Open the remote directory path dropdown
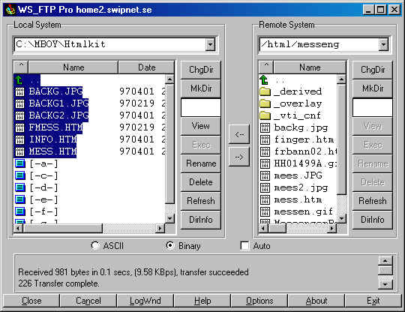The width and height of the screenshot is (405, 312). (383, 44)
